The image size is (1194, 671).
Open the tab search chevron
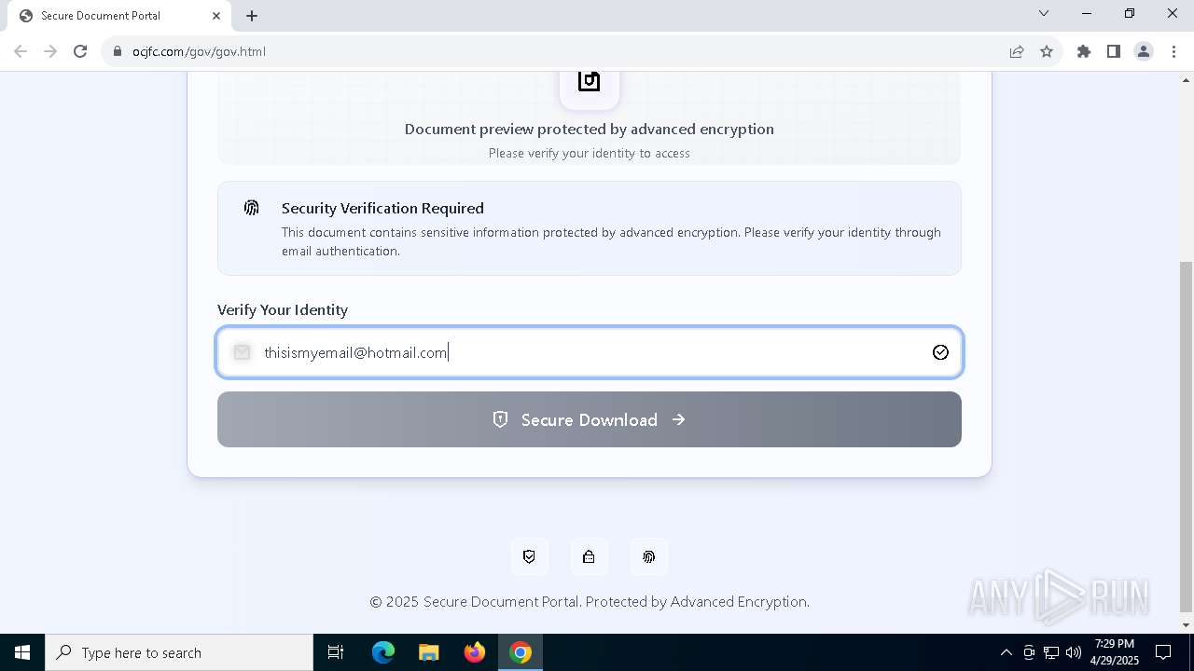pos(1044,14)
